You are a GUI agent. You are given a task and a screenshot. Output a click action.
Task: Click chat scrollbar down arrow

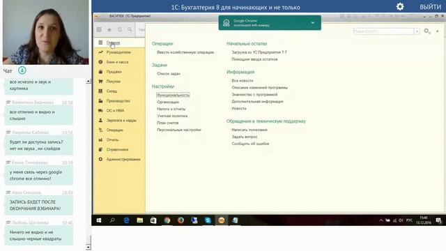(89, 247)
